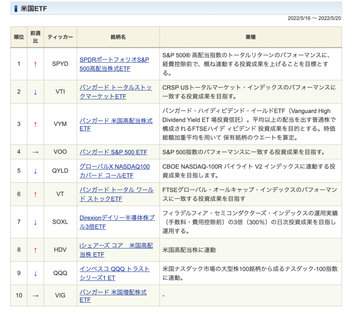Click the sideways arrow in the VIG row
The width and height of the screenshot is (346, 311).
coord(35,296)
